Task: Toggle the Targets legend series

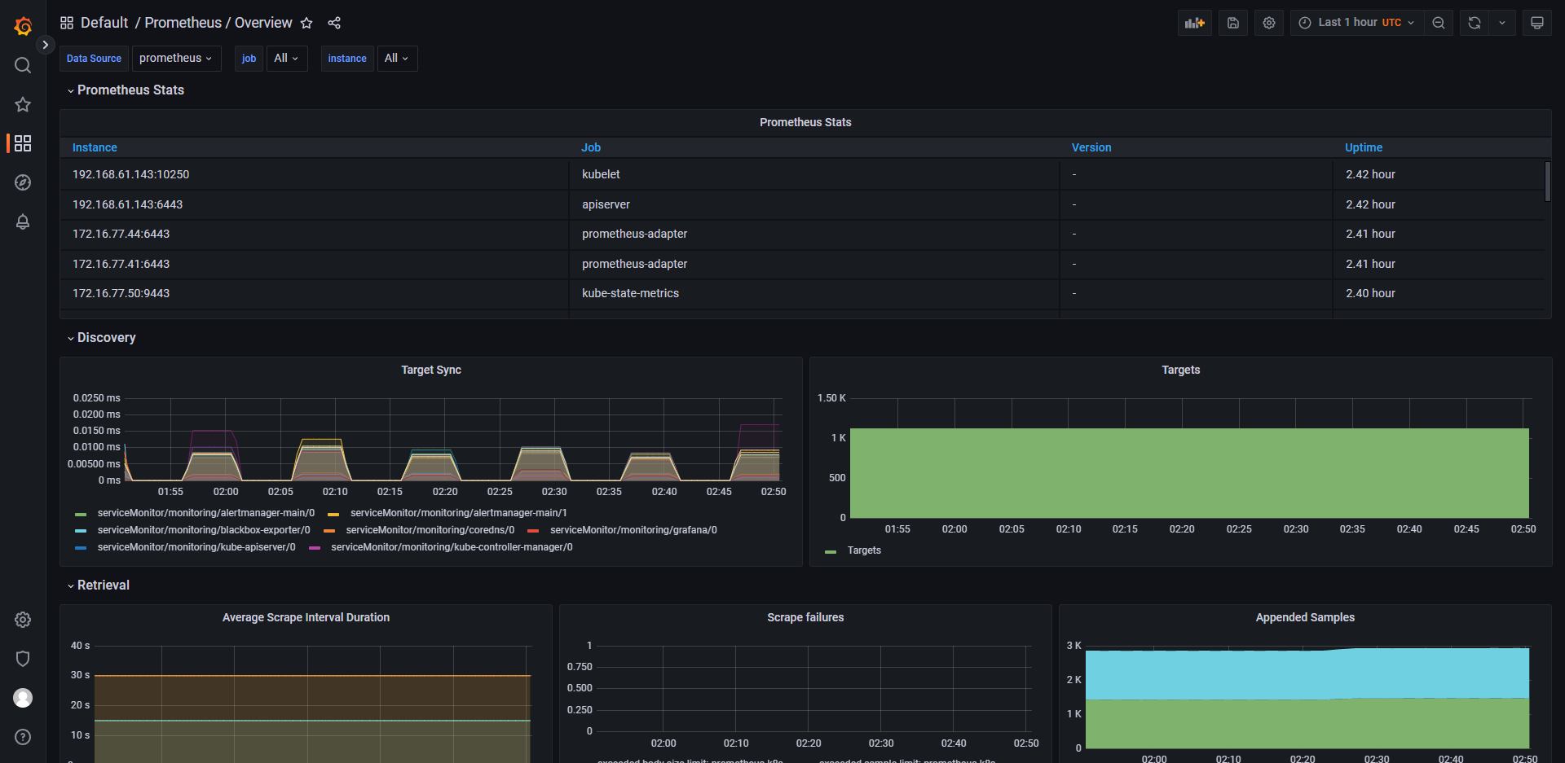Action: pyautogui.click(x=863, y=550)
